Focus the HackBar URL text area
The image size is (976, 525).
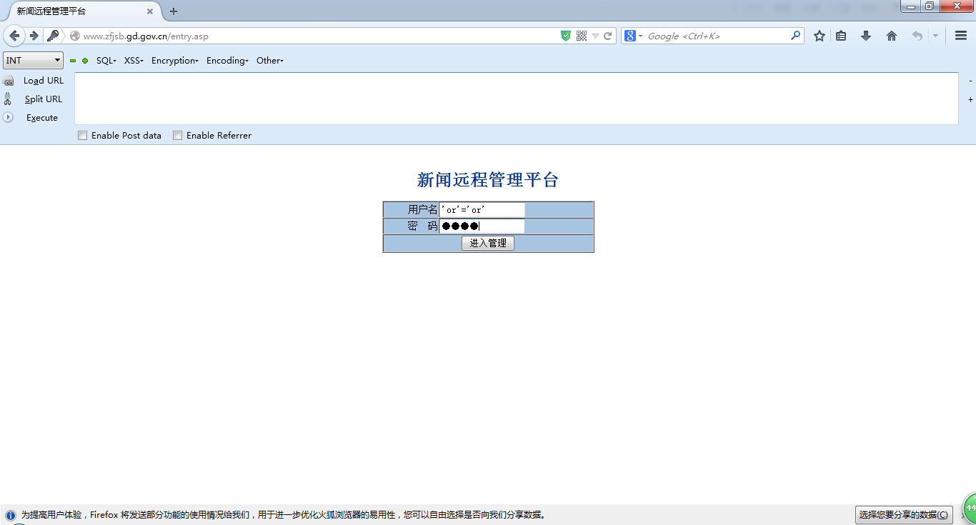click(517, 99)
